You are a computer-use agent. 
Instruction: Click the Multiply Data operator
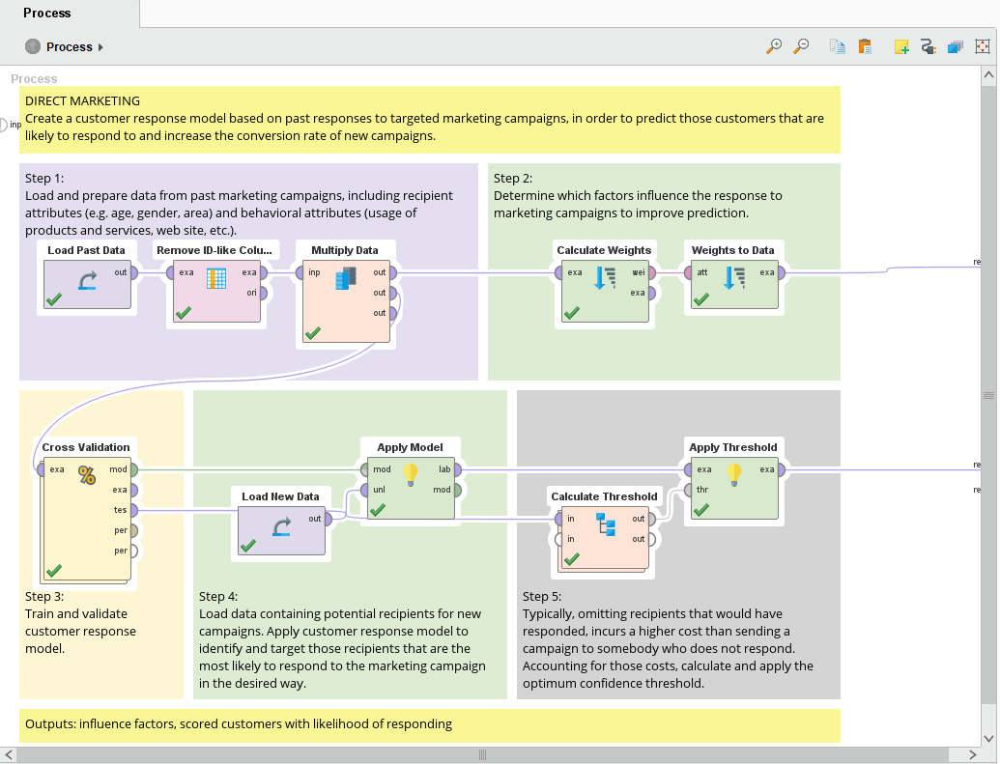(x=345, y=299)
